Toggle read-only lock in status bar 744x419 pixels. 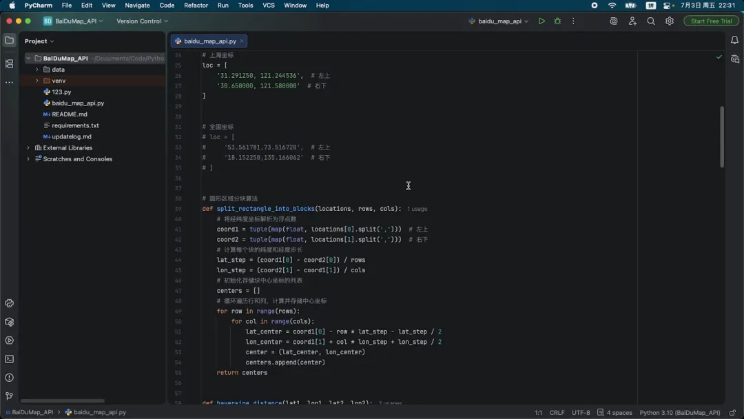[x=732, y=412]
